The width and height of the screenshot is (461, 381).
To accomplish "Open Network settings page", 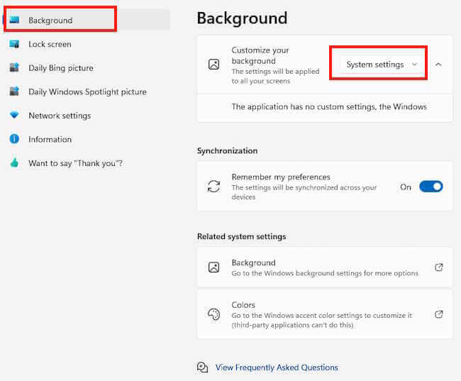I will coord(60,116).
